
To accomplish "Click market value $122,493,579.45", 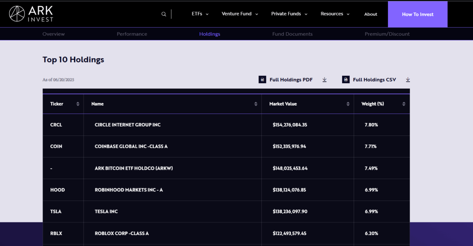I will tap(289, 233).
